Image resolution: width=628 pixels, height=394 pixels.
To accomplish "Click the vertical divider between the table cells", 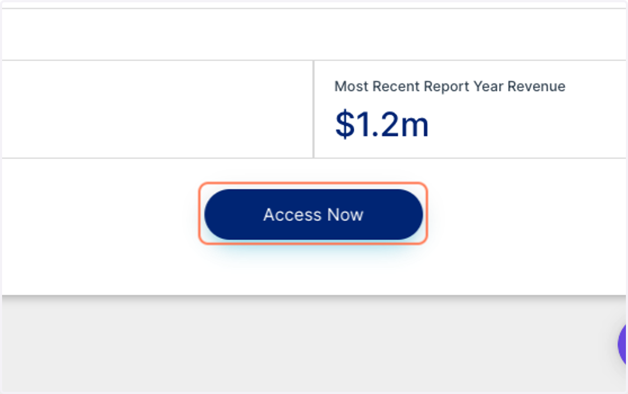I will coord(313,109).
